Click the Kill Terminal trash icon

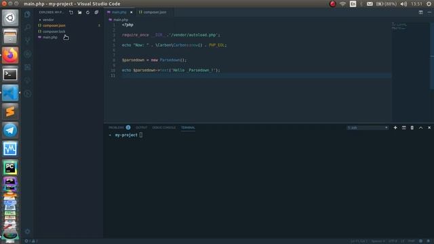pos(412,127)
